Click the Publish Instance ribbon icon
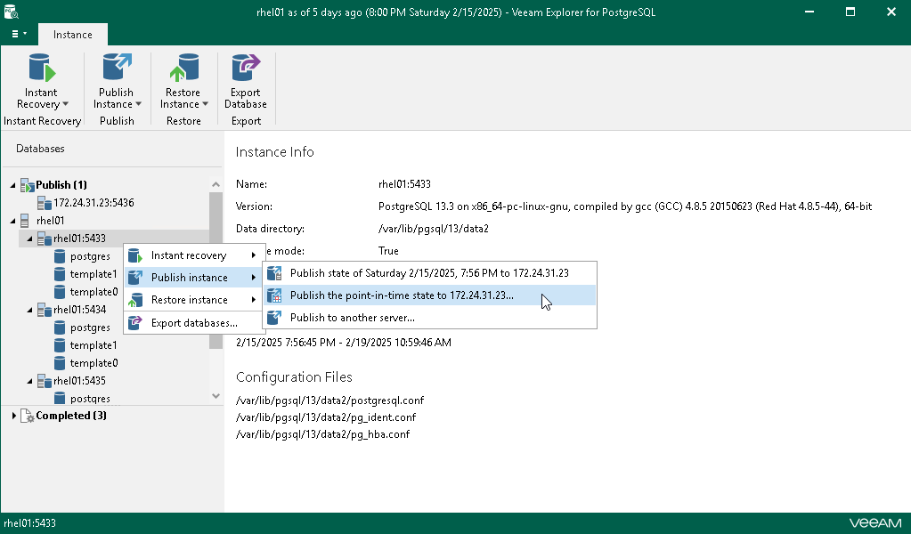The image size is (911, 534). [117, 68]
